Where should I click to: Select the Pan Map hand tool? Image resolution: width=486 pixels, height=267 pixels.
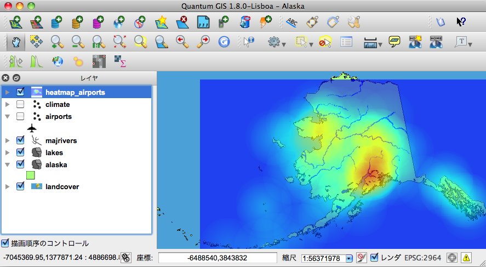16,41
